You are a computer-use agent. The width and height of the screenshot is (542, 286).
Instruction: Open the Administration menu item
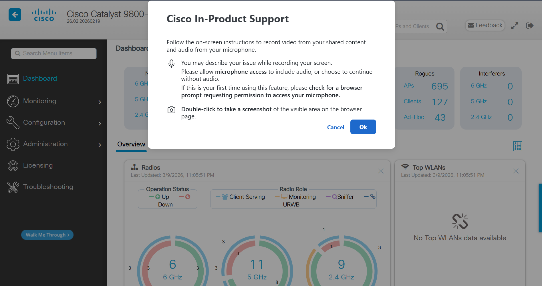click(x=45, y=144)
